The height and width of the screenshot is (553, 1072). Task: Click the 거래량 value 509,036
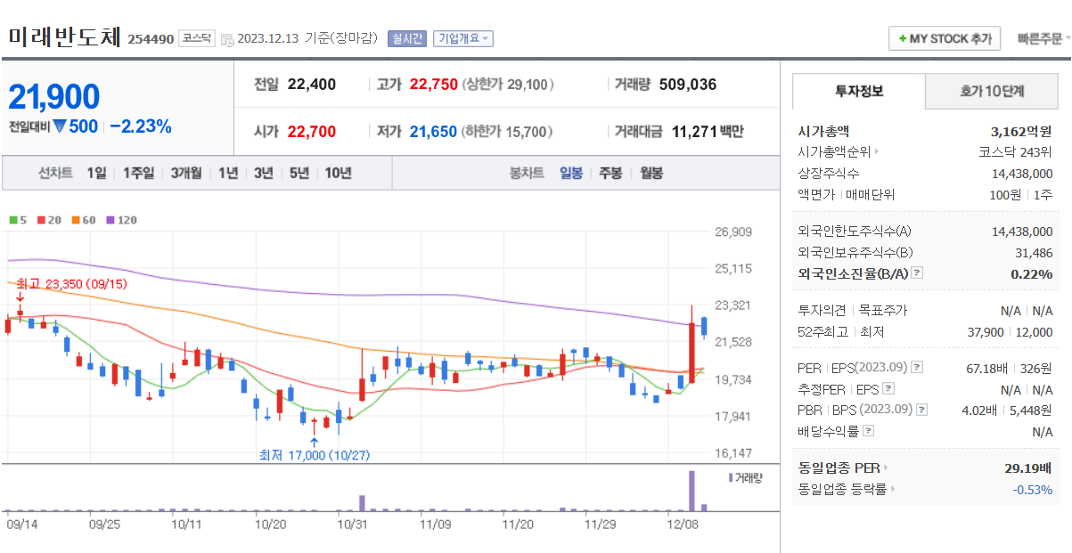[x=688, y=85]
